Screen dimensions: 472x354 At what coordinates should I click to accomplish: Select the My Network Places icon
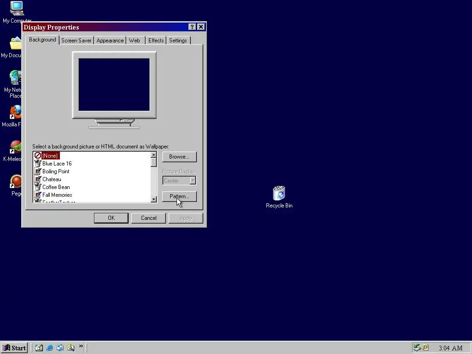tap(15, 77)
